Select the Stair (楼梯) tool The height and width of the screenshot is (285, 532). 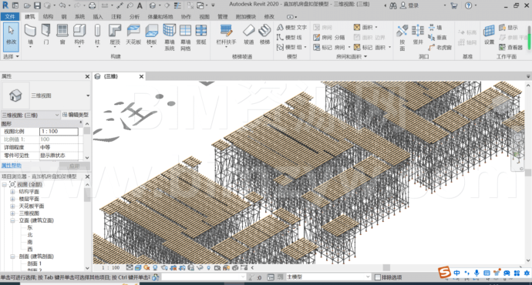264,35
